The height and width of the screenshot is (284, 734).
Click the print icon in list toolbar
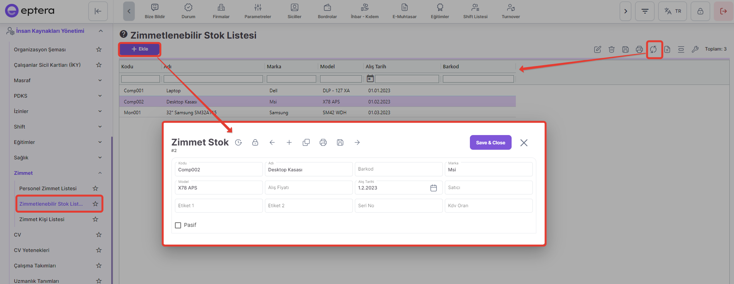click(639, 49)
